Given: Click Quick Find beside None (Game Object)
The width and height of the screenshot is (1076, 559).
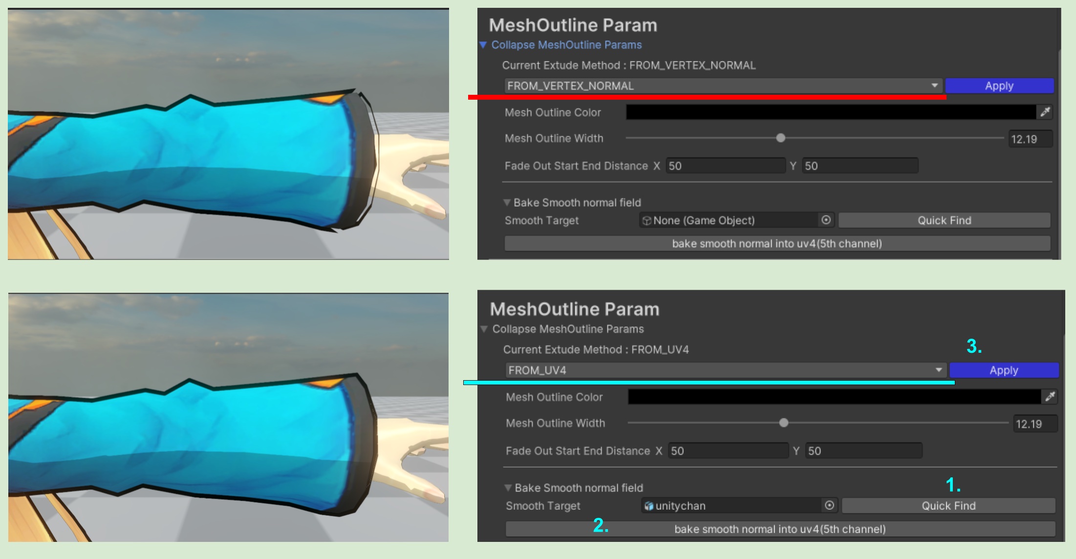Looking at the screenshot, I should [944, 220].
